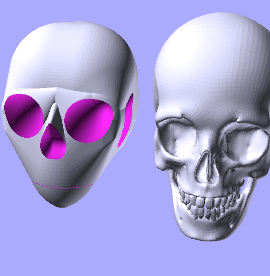This screenshot has width=270, height=276.
Task: Select the stylized skull's left magenta eye socket
Action: pyautogui.click(x=24, y=116)
